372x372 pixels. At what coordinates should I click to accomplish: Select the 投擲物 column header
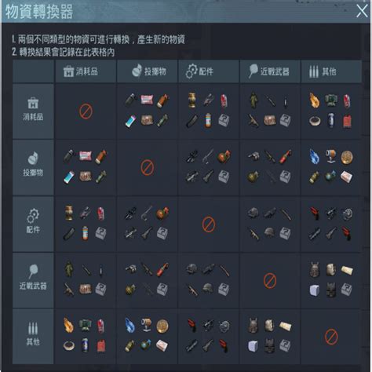pyautogui.click(x=148, y=71)
